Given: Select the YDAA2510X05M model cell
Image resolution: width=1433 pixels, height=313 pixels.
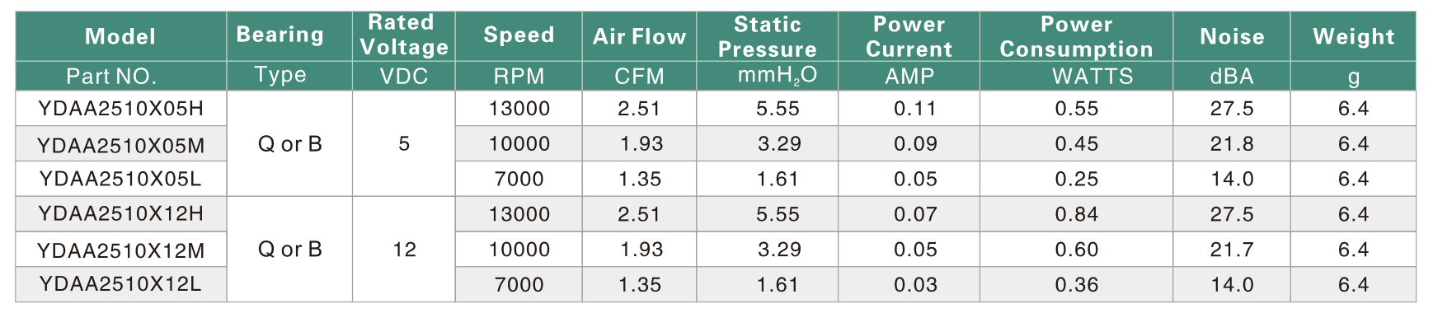Looking at the screenshot, I should pyautogui.click(x=120, y=144).
